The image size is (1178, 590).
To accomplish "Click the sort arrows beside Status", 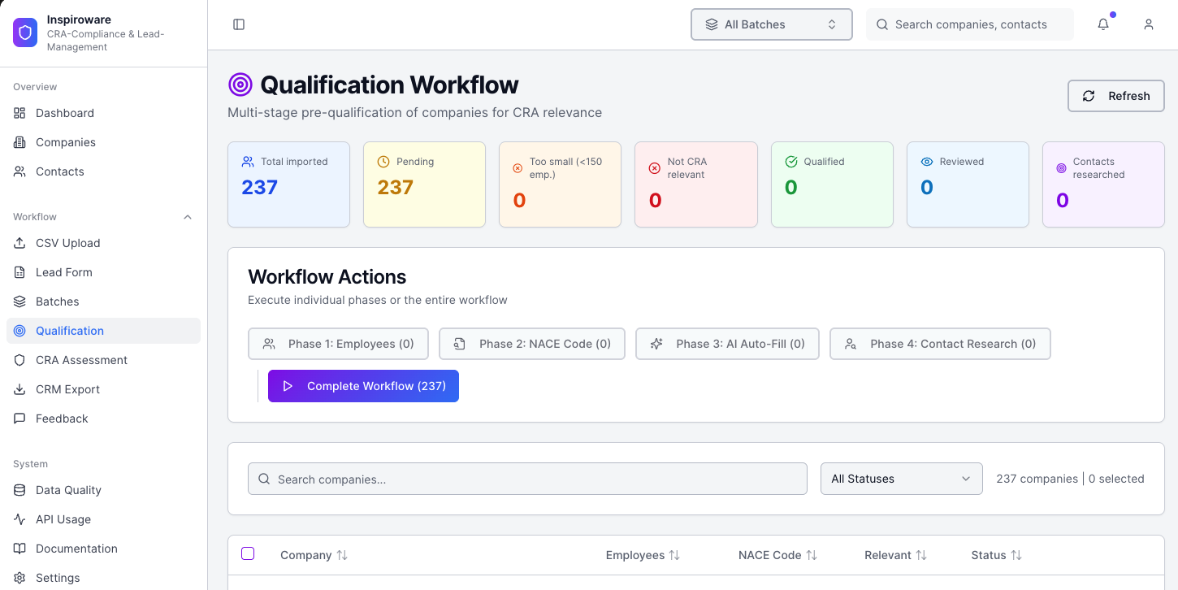I will (x=1016, y=555).
